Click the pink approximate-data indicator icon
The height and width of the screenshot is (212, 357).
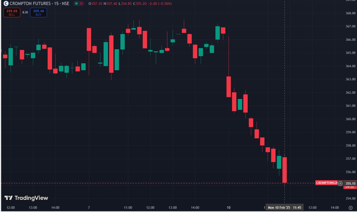point(81,4)
